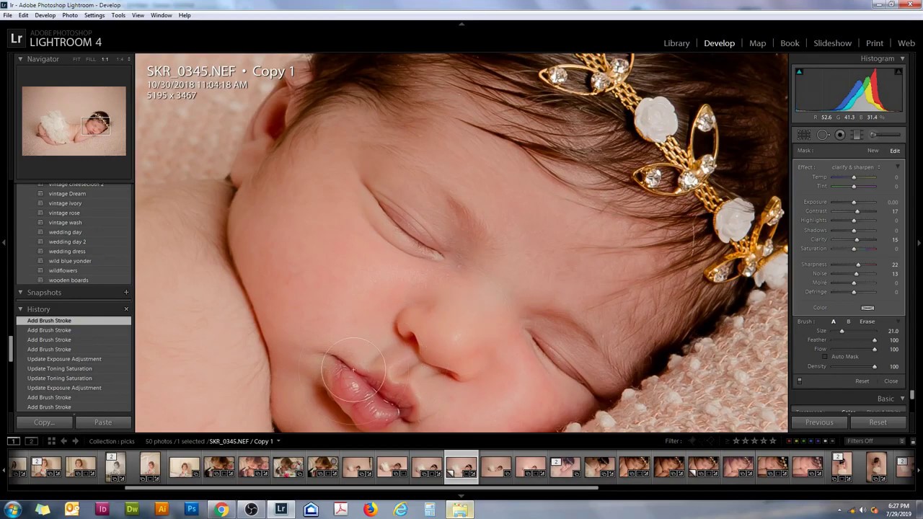Adjust the brush Size slider handle
Screen dimensions: 923x519
point(842,331)
